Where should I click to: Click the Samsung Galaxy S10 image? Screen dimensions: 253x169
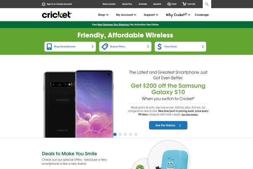coord(78,104)
